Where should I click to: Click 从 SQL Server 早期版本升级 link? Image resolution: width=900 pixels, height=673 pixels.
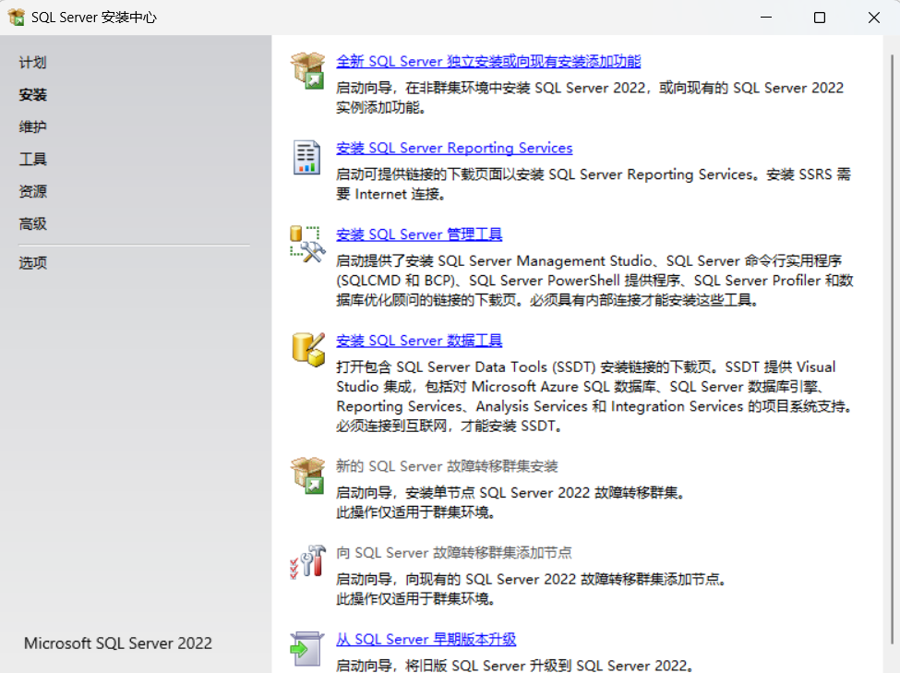pyautogui.click(x=426, y=639)
